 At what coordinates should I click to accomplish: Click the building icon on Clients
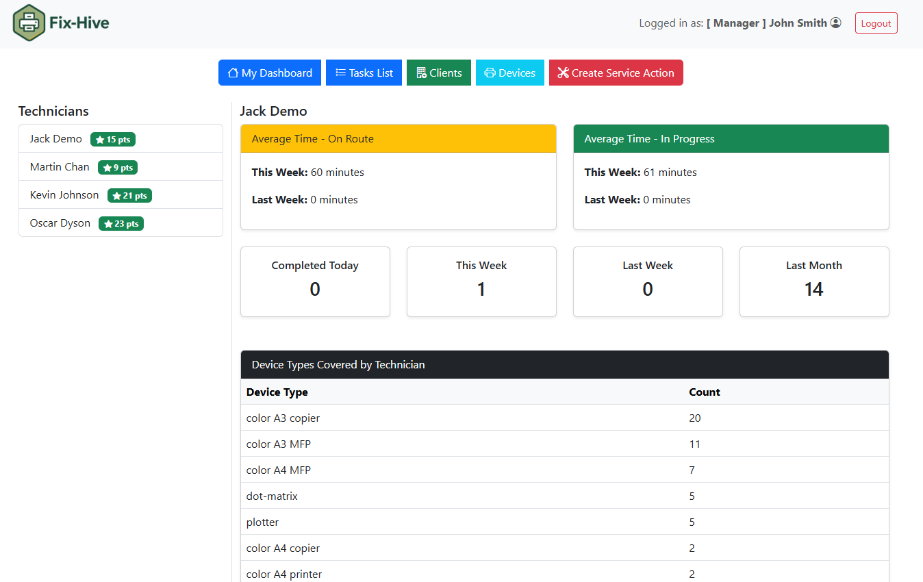coord(421,73)
